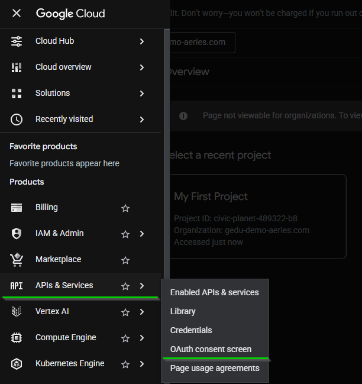This screenshot has width=362, height=384.
Task: Expand the Solutions submenu chevron
Action: coord(142,93)
